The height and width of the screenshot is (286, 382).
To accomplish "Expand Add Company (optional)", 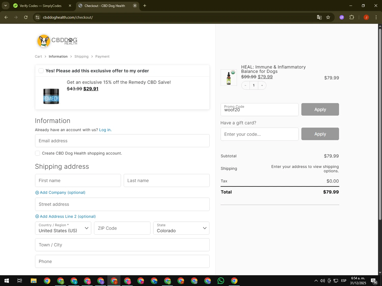I will 60,192.
